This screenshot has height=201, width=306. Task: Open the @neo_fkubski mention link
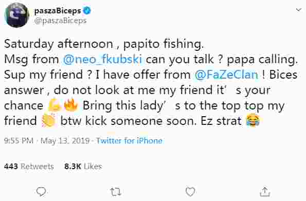click(103, 59)
